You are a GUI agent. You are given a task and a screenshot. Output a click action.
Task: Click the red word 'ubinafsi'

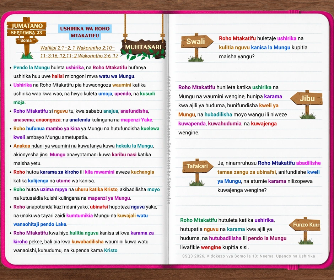pos(99,207)
